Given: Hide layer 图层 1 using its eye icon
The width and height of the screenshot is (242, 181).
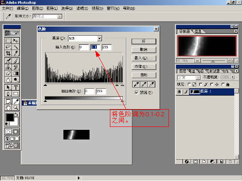Looking at the screenshot, I should pos(180,92).
